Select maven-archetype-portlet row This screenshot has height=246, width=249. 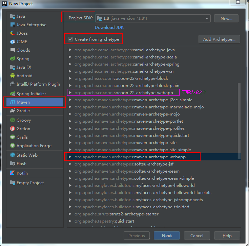coord(154,121)
